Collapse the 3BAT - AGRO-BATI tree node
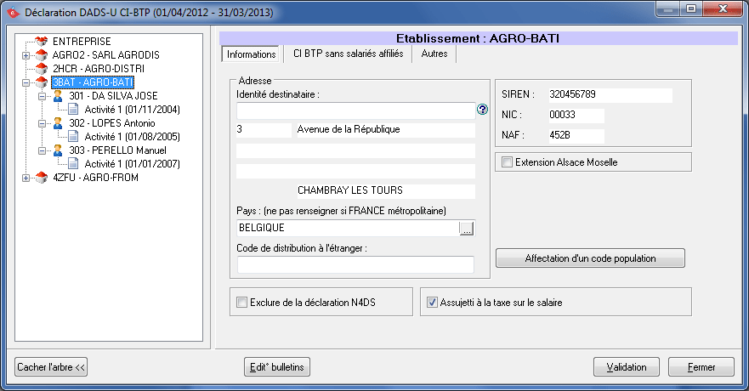The image size is (749, 391). pyautogui.click(x=26, y=82)
